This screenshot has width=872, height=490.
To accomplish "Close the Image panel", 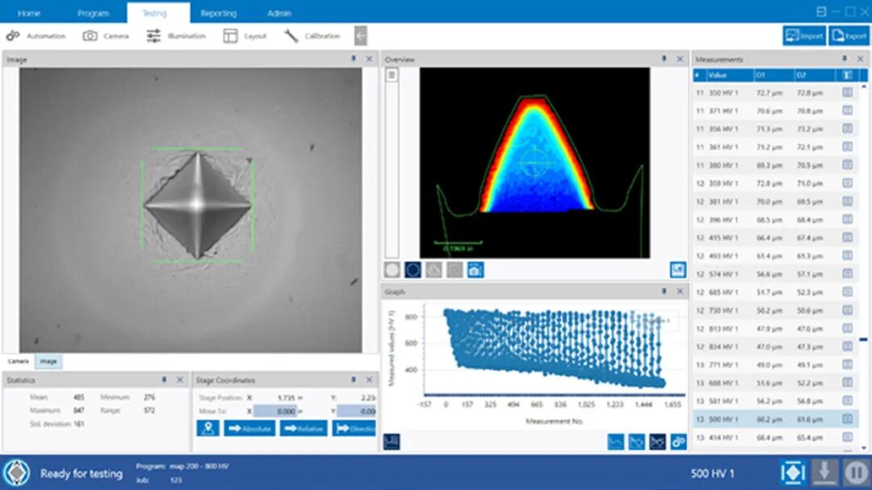I will 369,58.
